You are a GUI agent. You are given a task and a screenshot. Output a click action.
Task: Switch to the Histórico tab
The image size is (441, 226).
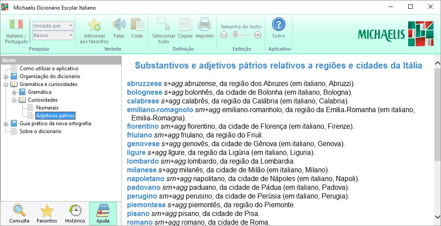pos(75,214)
